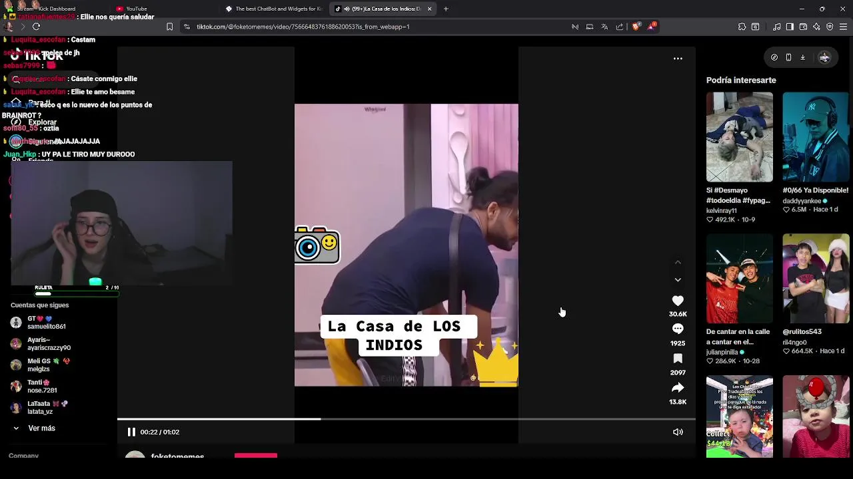The image size is (853, 479).
Task: Switch to the YouTube tab
Action: point(163,9)
